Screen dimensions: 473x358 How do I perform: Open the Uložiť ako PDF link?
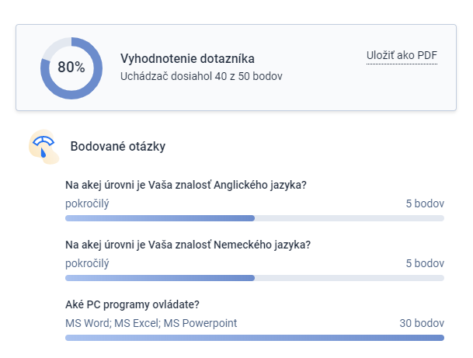point(402,56)
